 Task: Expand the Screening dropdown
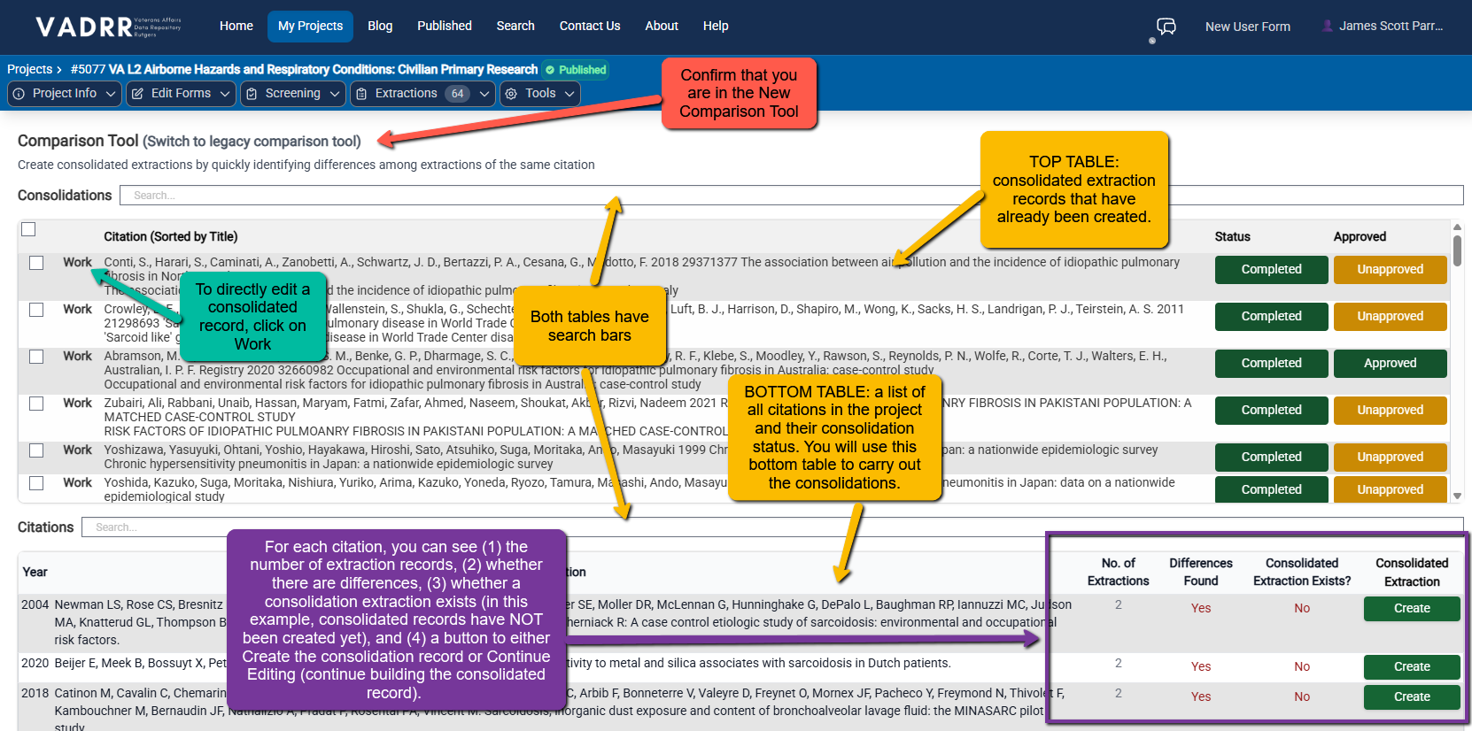tap(335, 94)
